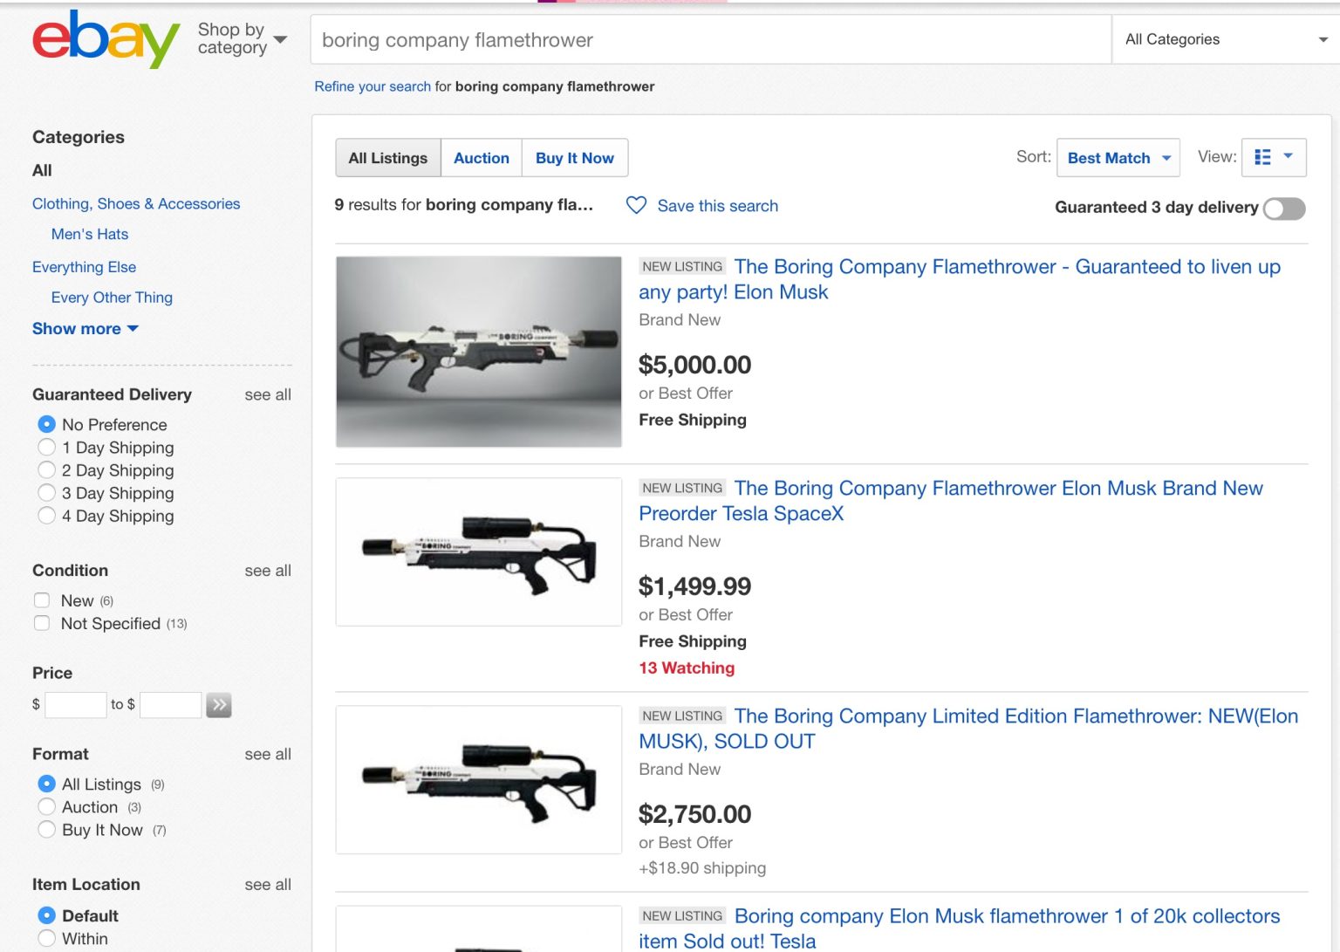The height and width of the screenshot is (952, 1340).
Task: Switch to the Buy It Now tab
Action: [574, 158]
